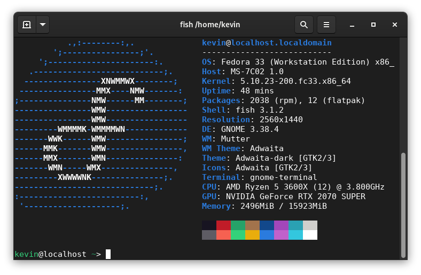421x275 pixels.
Task: Click the yellow color block
Action: pos(252,235)
